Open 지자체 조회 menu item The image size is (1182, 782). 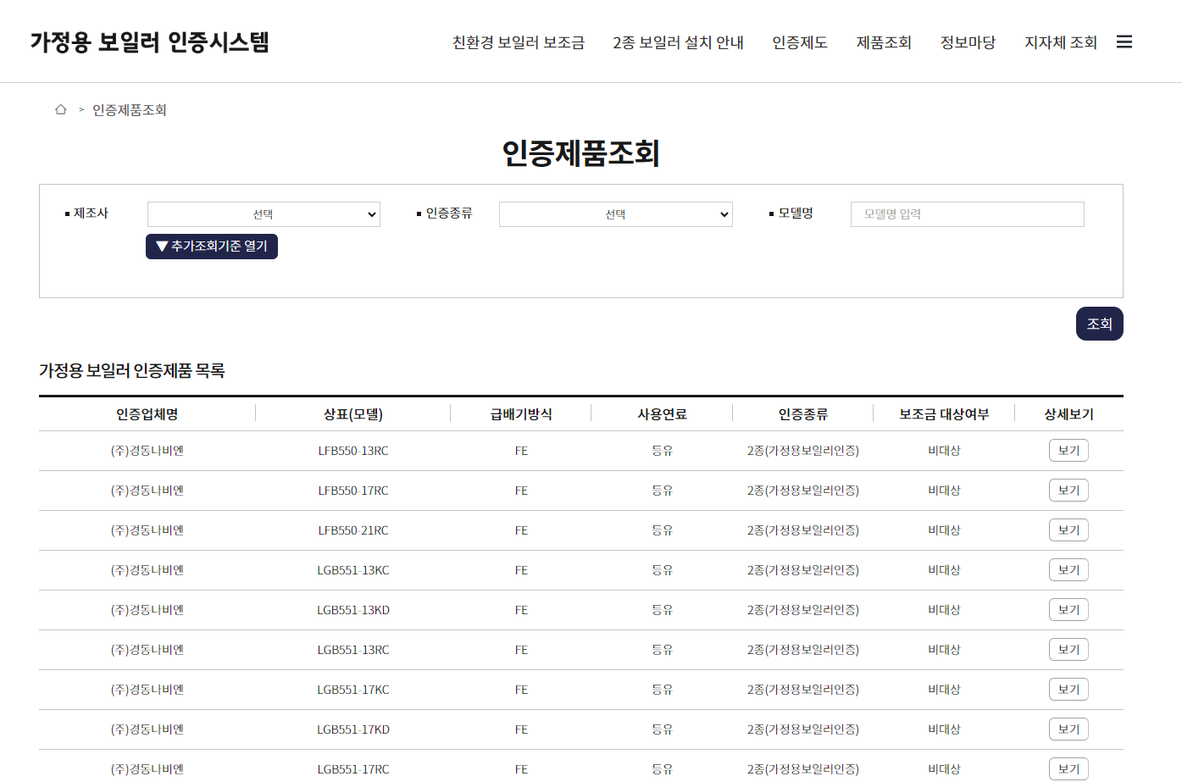pyautogui.click(x=1059, y=42)
